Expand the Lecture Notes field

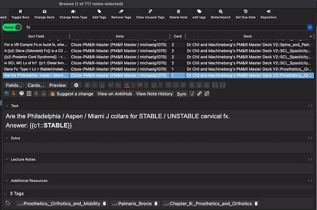[x=6, y=159]
